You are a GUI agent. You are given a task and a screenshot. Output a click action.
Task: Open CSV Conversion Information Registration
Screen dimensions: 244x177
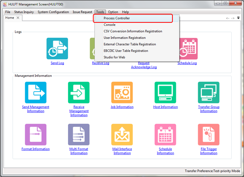click(x=133, y=31)
